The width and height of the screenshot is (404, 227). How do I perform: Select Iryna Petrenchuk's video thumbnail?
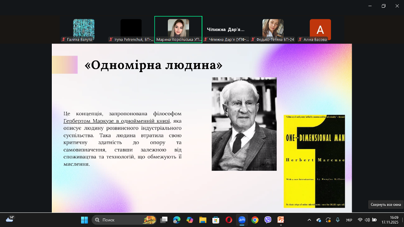coord(131,29)
